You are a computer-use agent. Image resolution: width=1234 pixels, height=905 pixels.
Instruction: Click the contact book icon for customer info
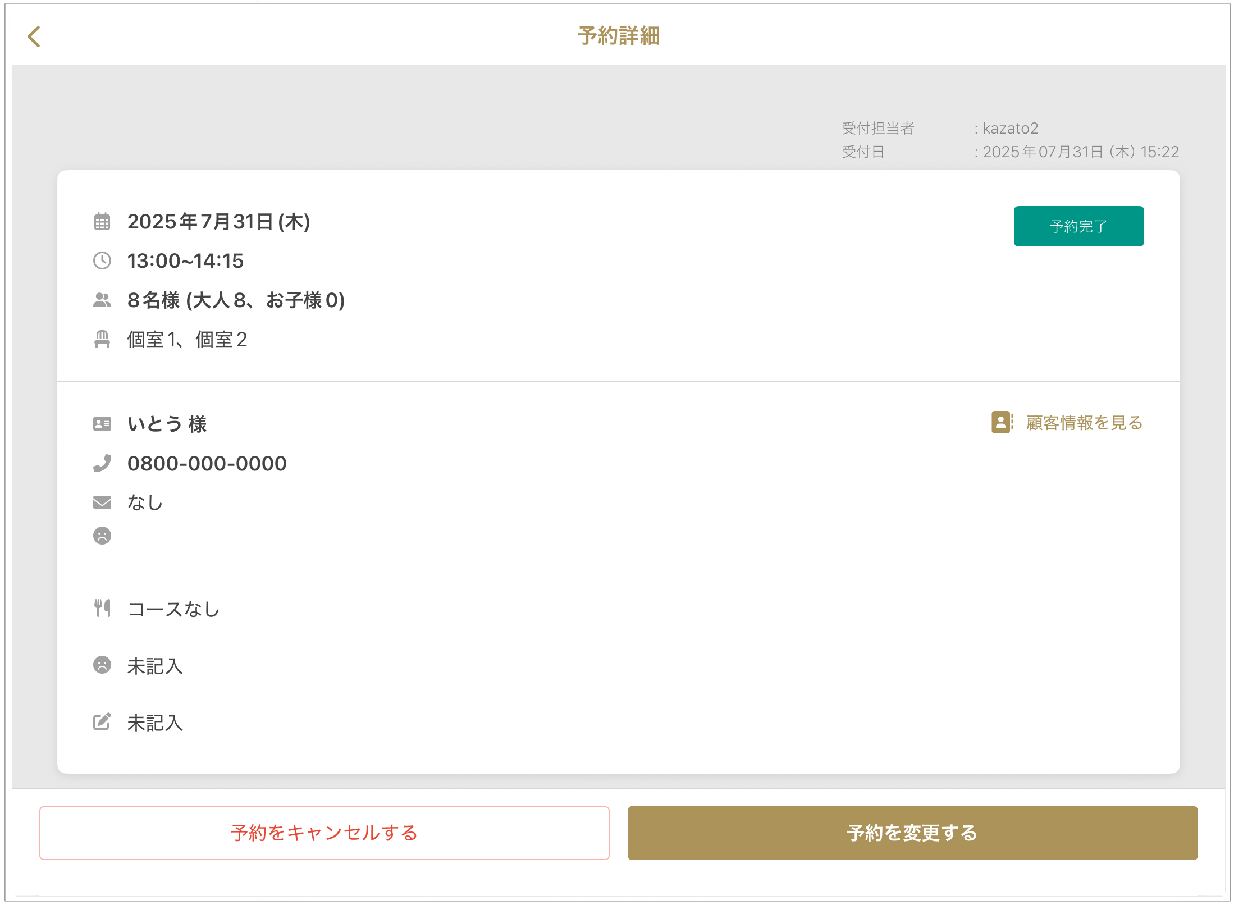1002,422
